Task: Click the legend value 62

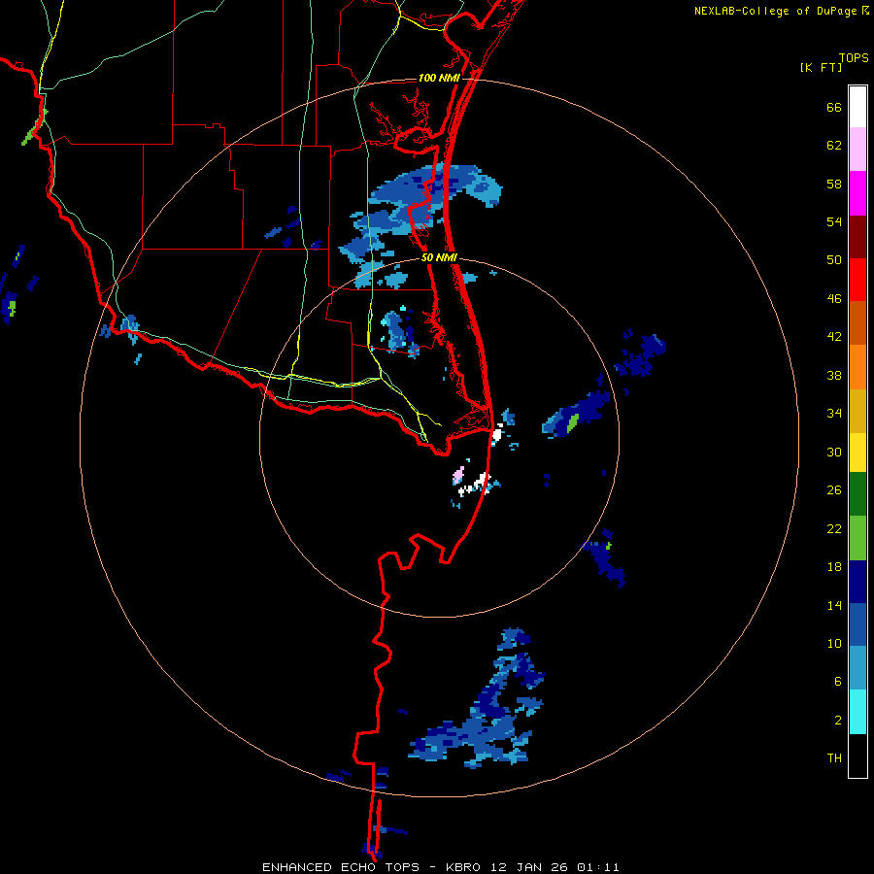Action: pos(834,146)
